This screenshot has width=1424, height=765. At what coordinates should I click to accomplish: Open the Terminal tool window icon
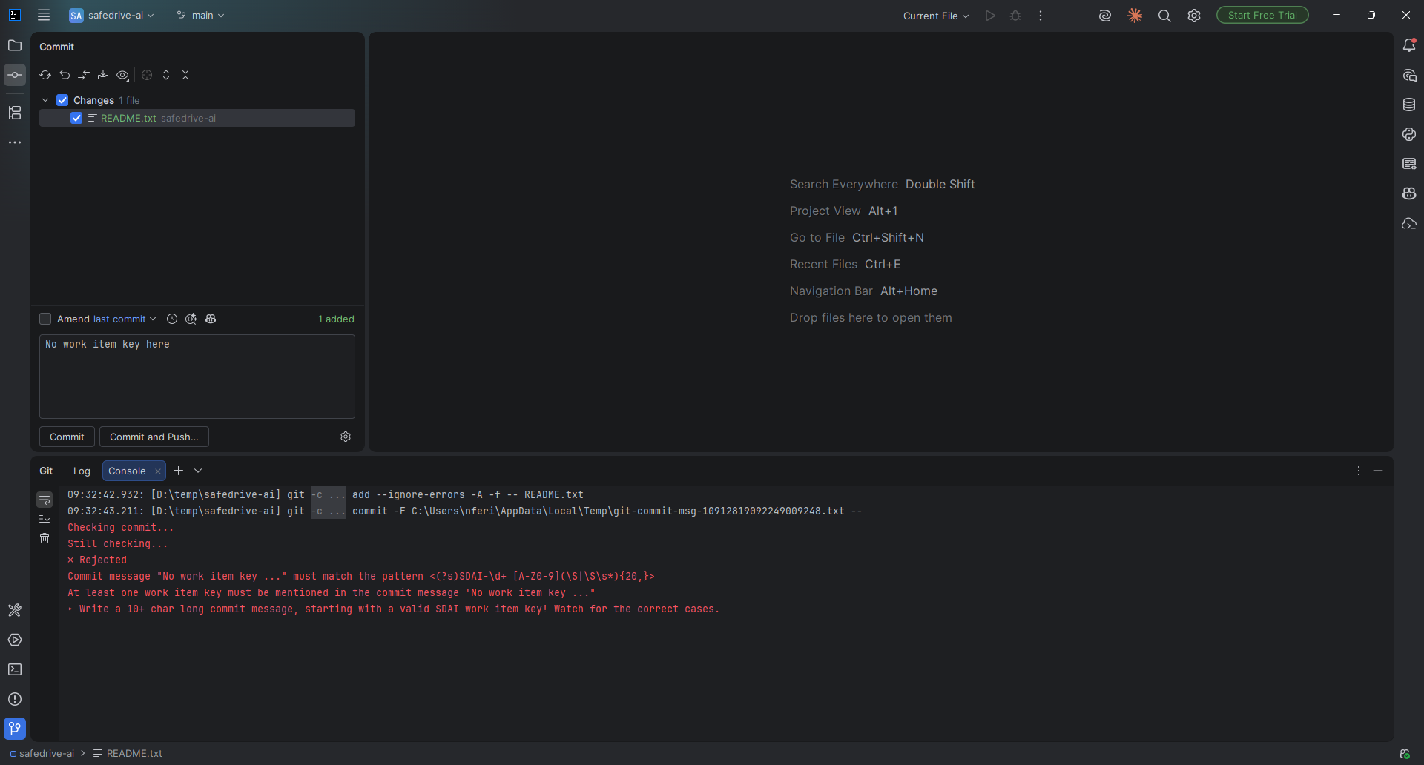pyautogui.click(x=15, y=669)
